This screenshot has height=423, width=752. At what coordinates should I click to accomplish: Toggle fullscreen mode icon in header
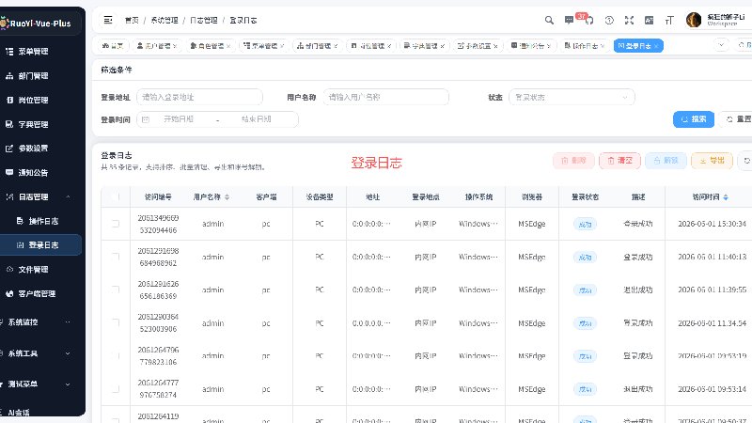[x=629, y=20]
